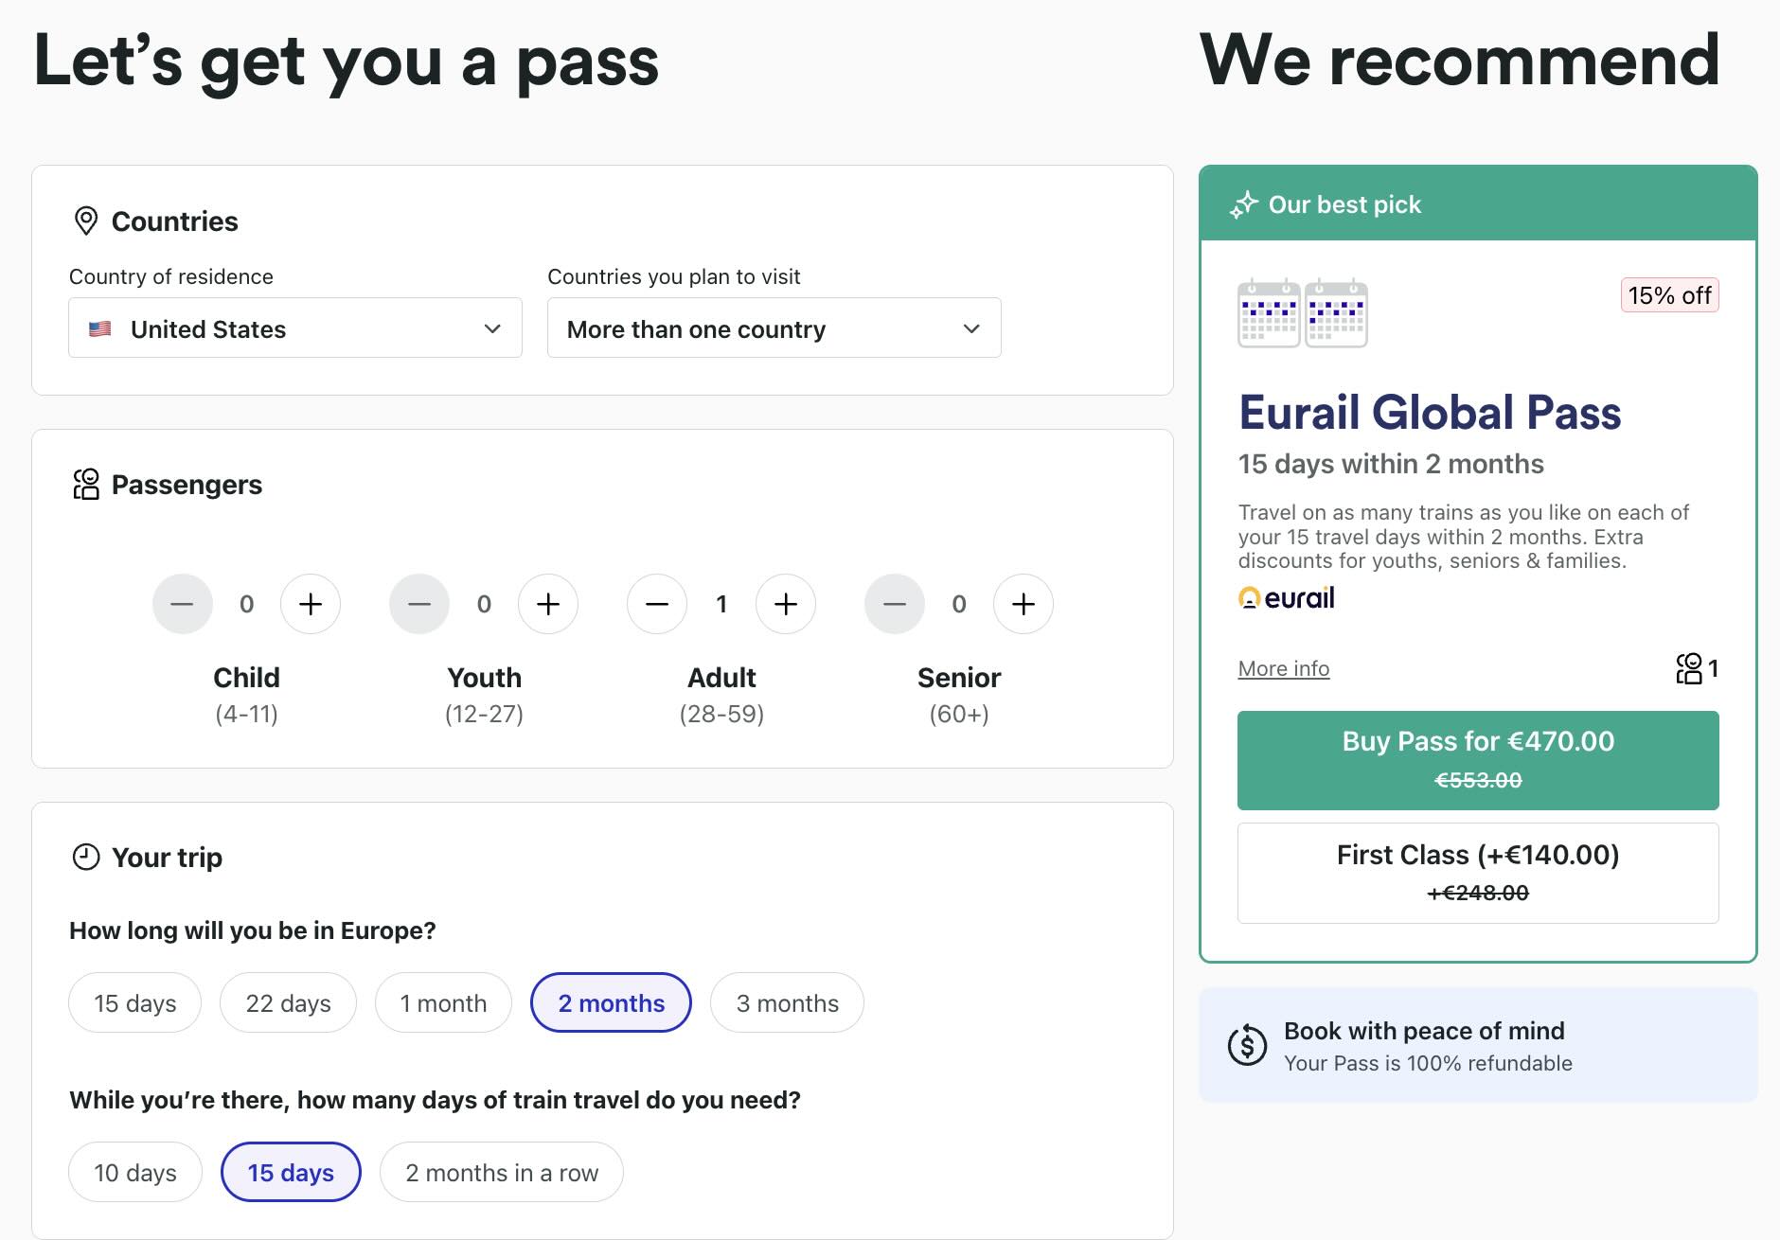Increase the Adult passenger count
Viewport: 1780px width, 1240px height.
(786, 603)
